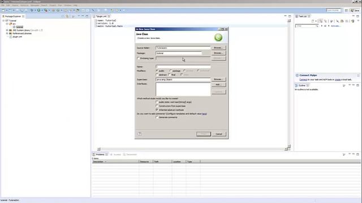Check the Enclosing type checkbox
The width and height of the screenshot is (362, 203).
pyautogui.click(x=138, y=58)
